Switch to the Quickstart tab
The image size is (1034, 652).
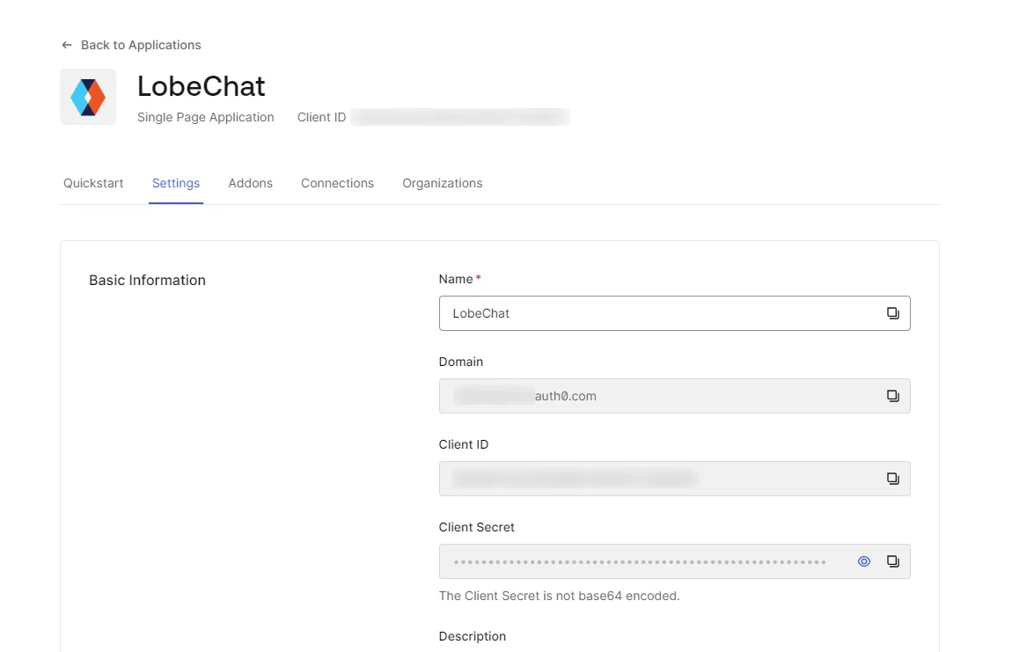click(92, 183)
